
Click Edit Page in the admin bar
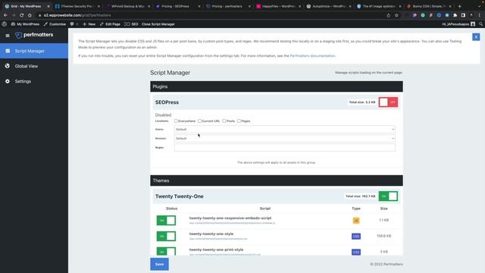click(110, 24)
